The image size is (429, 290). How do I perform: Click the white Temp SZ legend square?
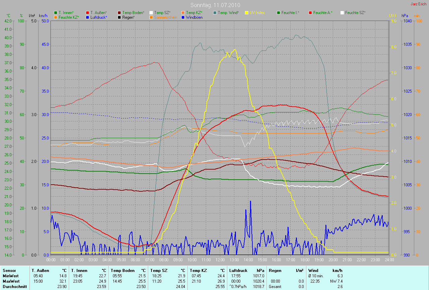(151, 13)
